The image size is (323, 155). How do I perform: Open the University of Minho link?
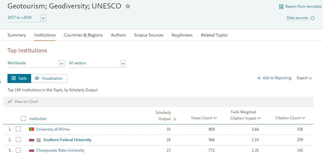53,129
